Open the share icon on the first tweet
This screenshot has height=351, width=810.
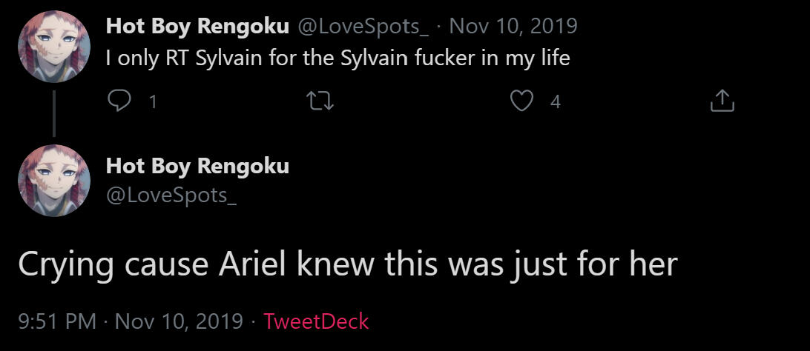click(722, 101)
